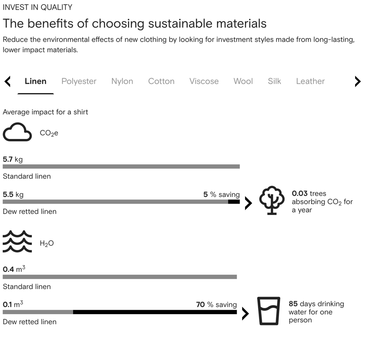Click the tree absorbing CO2 icon
The height and width of the screenshot is (338, 366).
pyautogui.click(x=272, y=200)
